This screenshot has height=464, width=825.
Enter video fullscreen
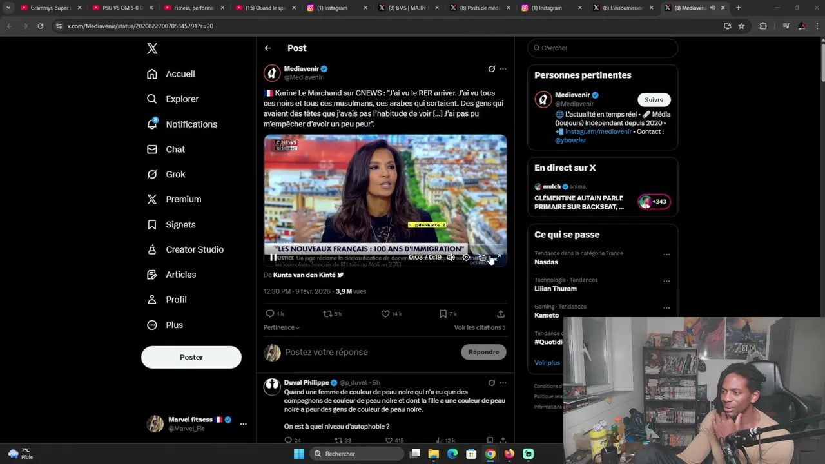497,257
